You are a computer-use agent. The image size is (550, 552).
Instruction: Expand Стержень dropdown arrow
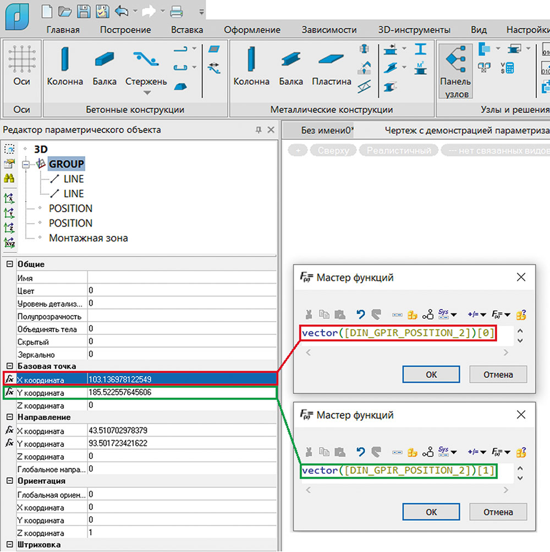(147, 93)
